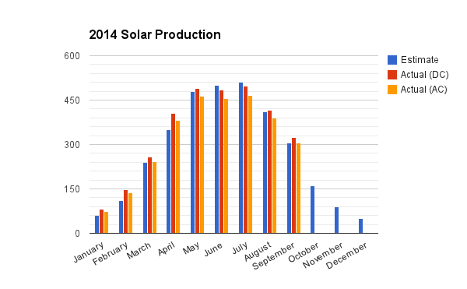Image resolution: width=467 pixels, height=289 pixels.
Task: Select February's red Actual (DC) bar
Action: [125, 212]
